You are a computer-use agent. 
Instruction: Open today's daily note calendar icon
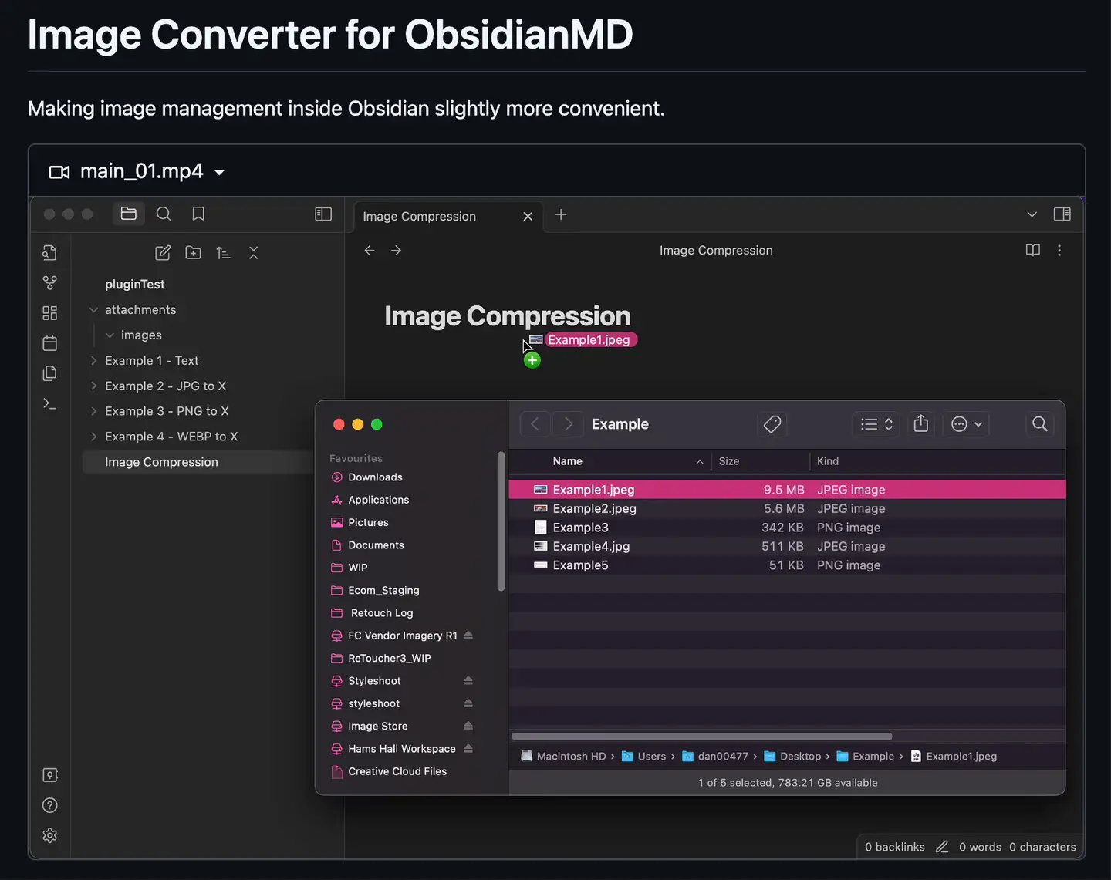[50, 342]
